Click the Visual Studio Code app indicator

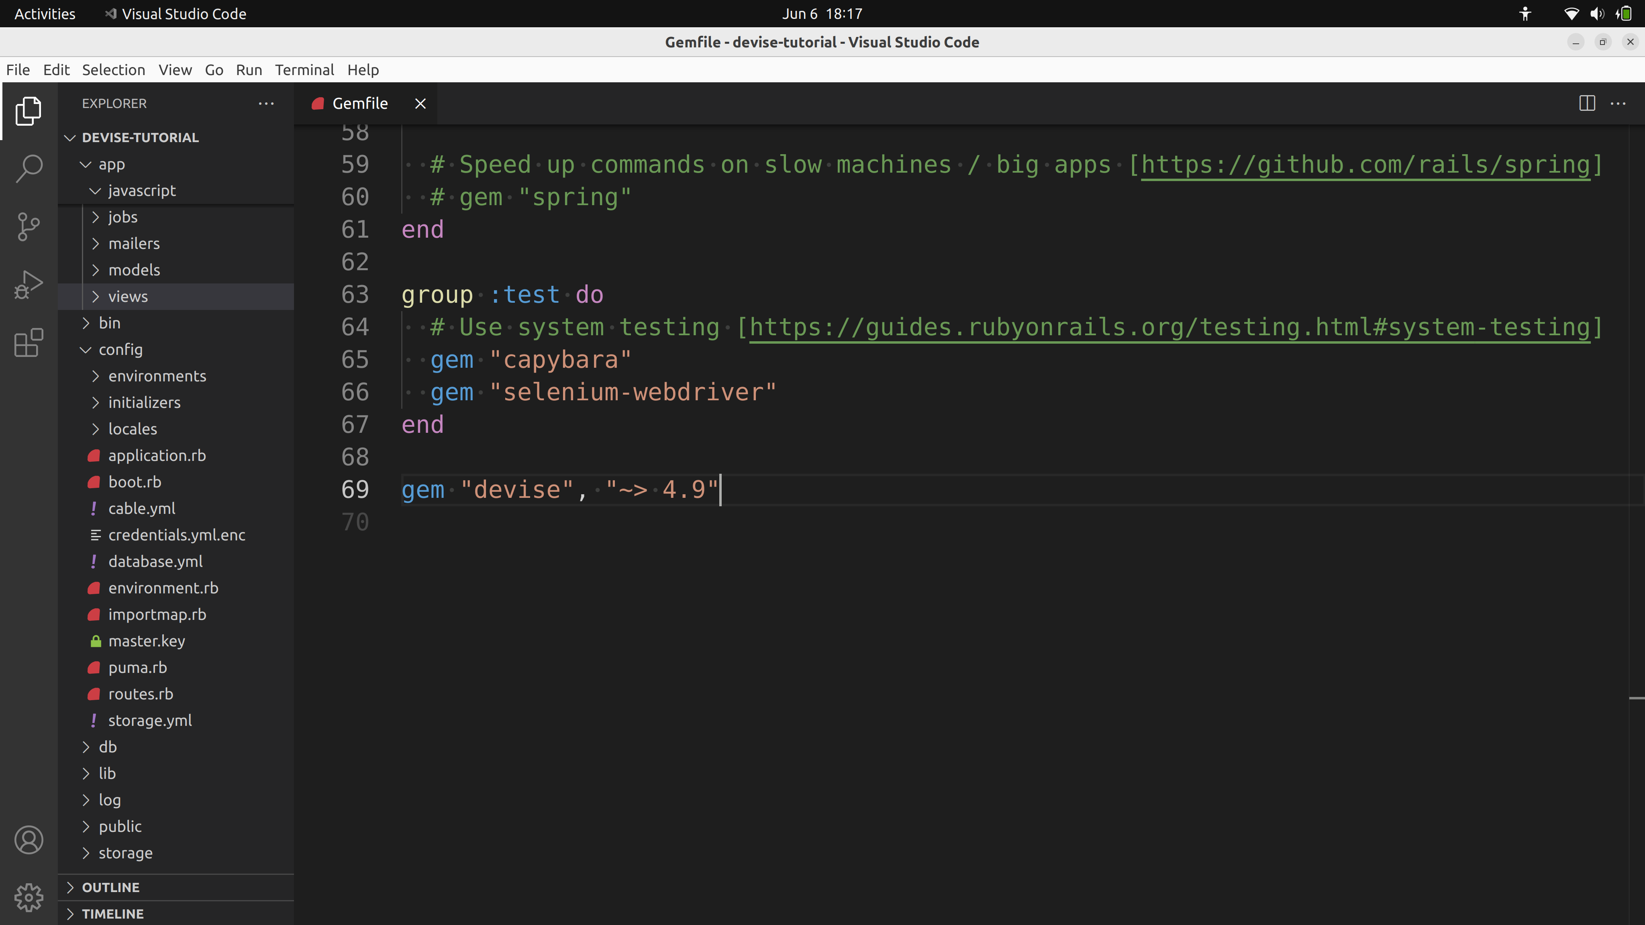(x=176, y=13)
